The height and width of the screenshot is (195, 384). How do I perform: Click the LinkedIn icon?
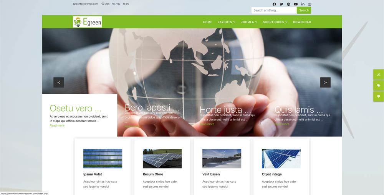pos(303,4)
